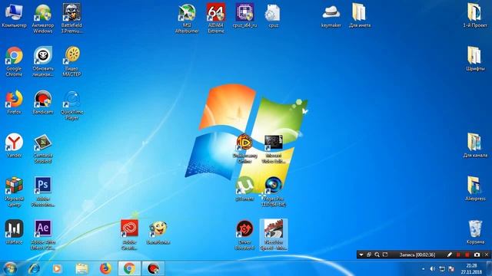Select the icon left of Adobe After Effects
492x276 pixels.
click(14, 232)
